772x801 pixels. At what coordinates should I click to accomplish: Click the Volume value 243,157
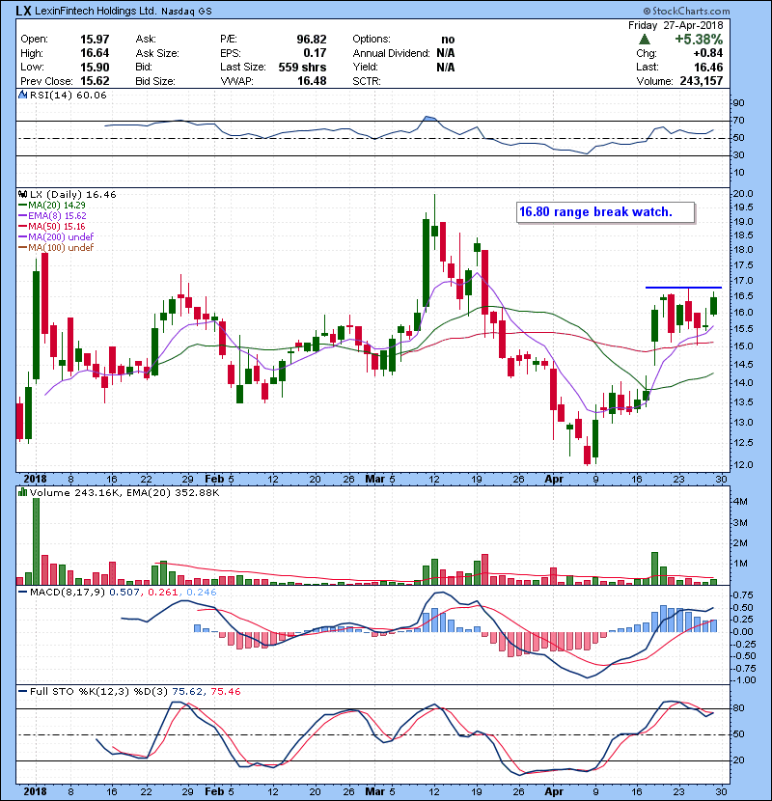[701, 81]
